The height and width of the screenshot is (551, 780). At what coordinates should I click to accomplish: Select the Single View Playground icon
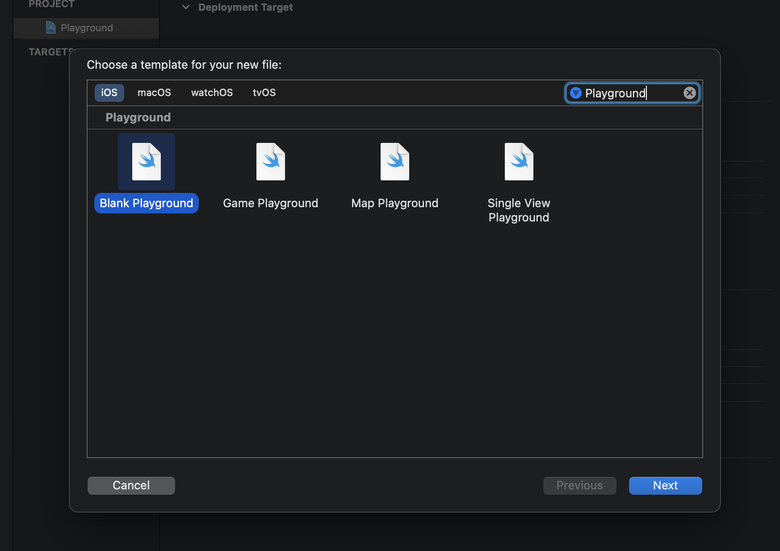[x=519, y=162]
